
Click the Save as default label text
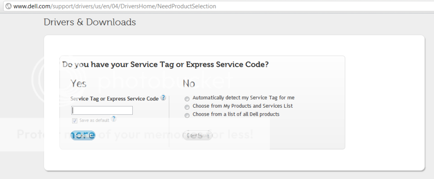pyautogui.click(x=94, y=120)
